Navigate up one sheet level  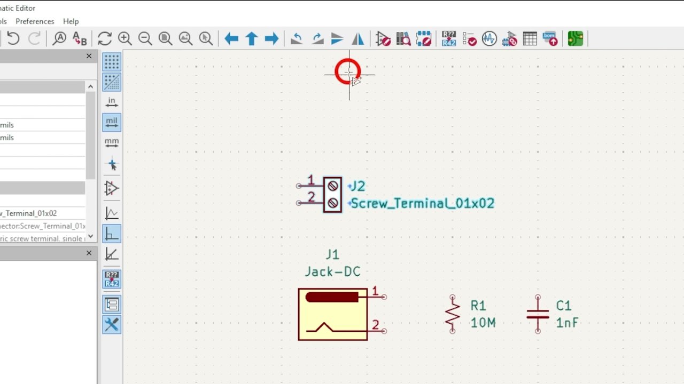click(252, 38)
